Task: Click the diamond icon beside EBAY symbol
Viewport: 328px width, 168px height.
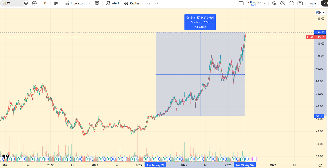Action: pos(26,3)
